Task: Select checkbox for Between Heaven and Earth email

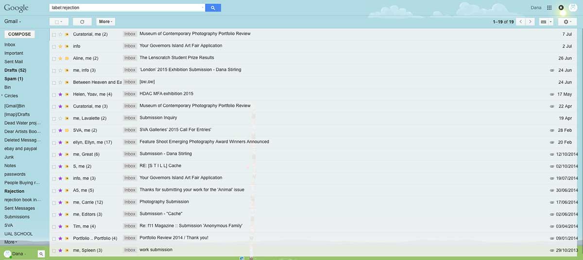Action: [54, 82]
